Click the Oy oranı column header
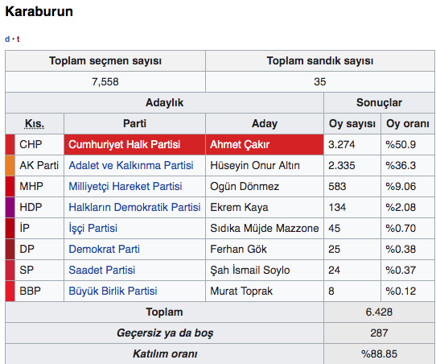Viewport: 436px width, 364px height. tap(407, 123)
